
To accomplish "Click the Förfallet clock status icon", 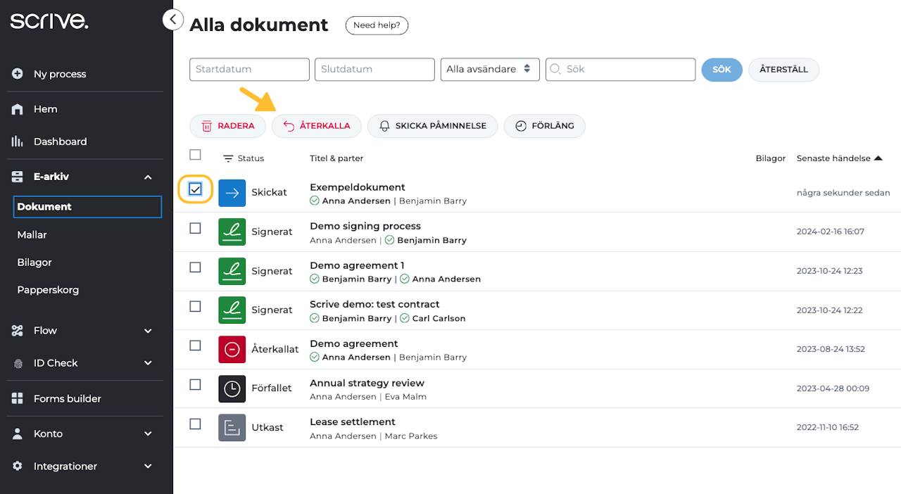I will (x=232, y=388).
